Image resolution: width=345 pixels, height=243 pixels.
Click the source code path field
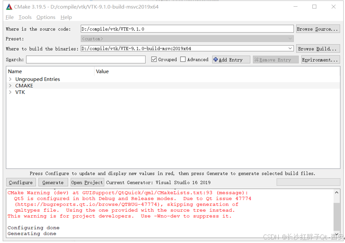point(187,29)
